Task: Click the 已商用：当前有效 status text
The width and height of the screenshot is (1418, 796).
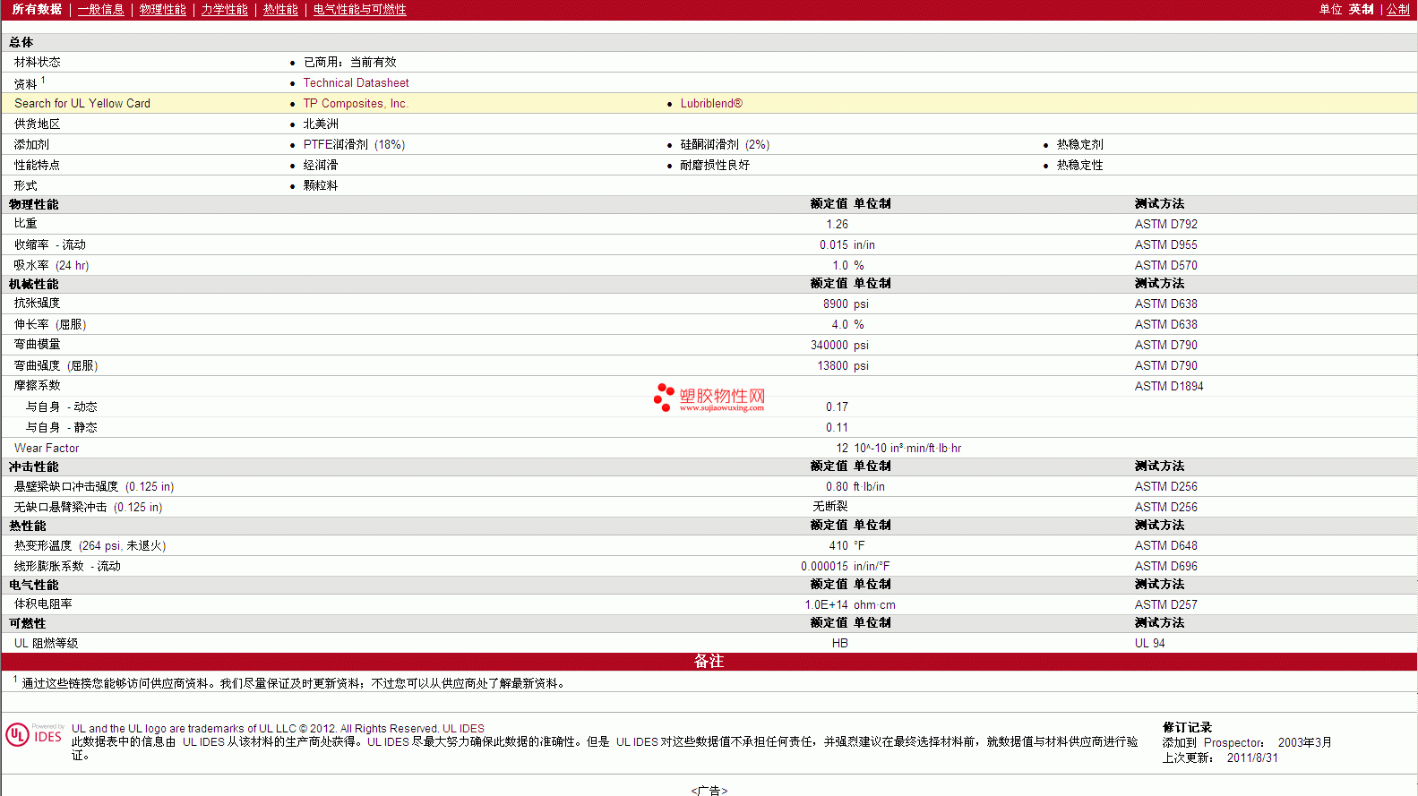Action: pyautogui.click(x=349, y=63)
